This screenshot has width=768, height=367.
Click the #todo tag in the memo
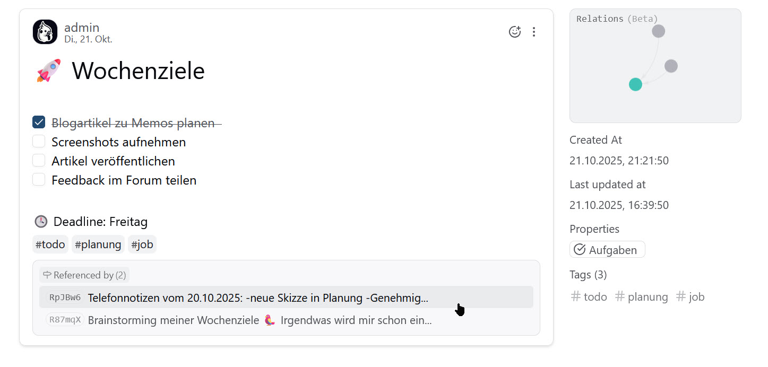[x=50, y=244]
